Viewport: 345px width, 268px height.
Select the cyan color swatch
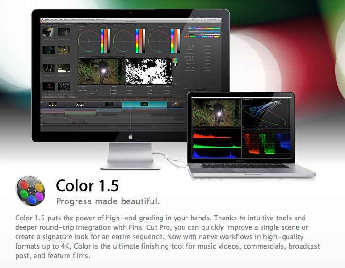coord(205,37)
